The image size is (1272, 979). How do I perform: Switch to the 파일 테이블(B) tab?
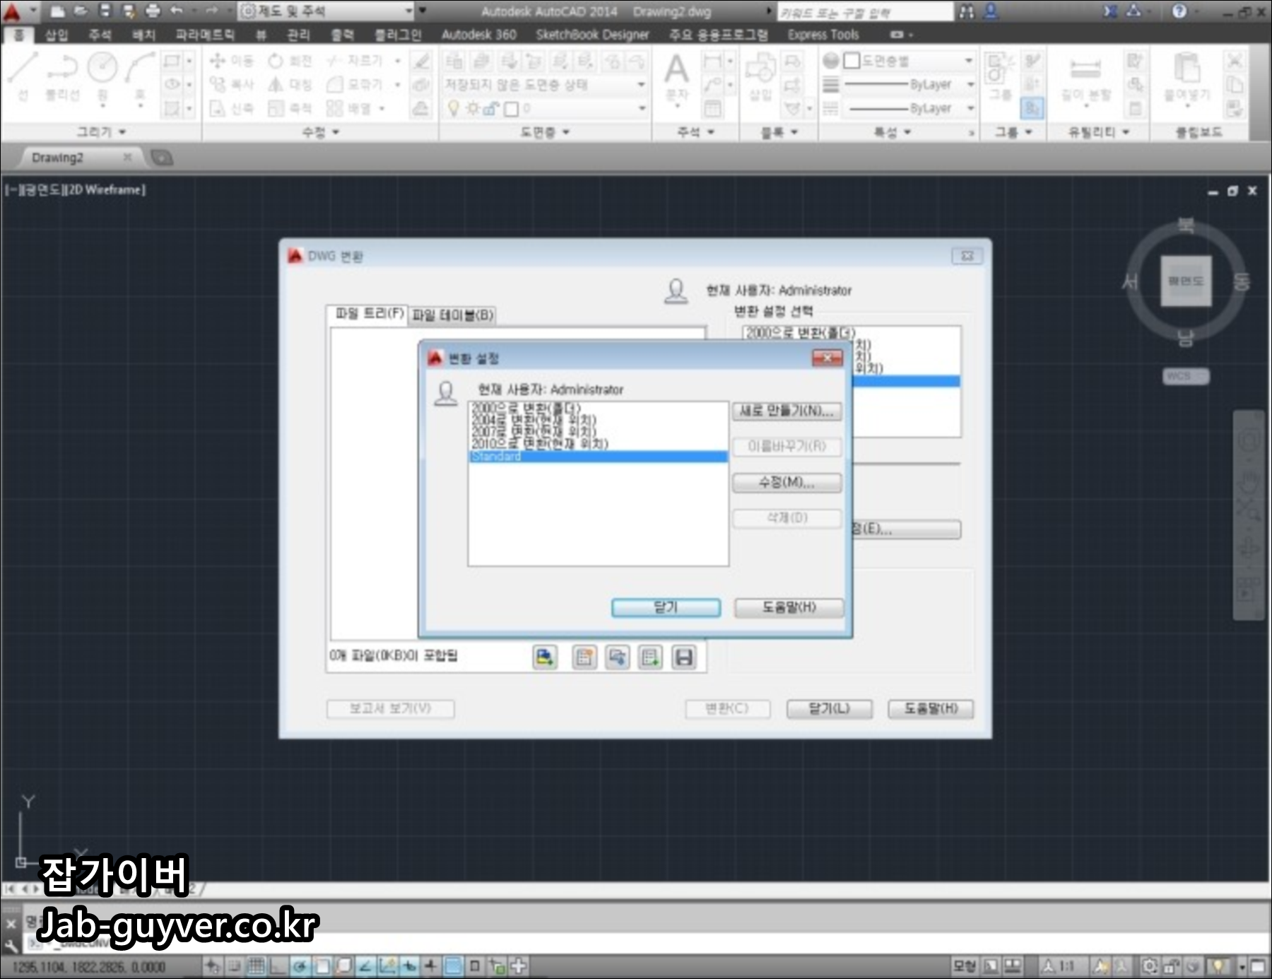pos(453,315)
